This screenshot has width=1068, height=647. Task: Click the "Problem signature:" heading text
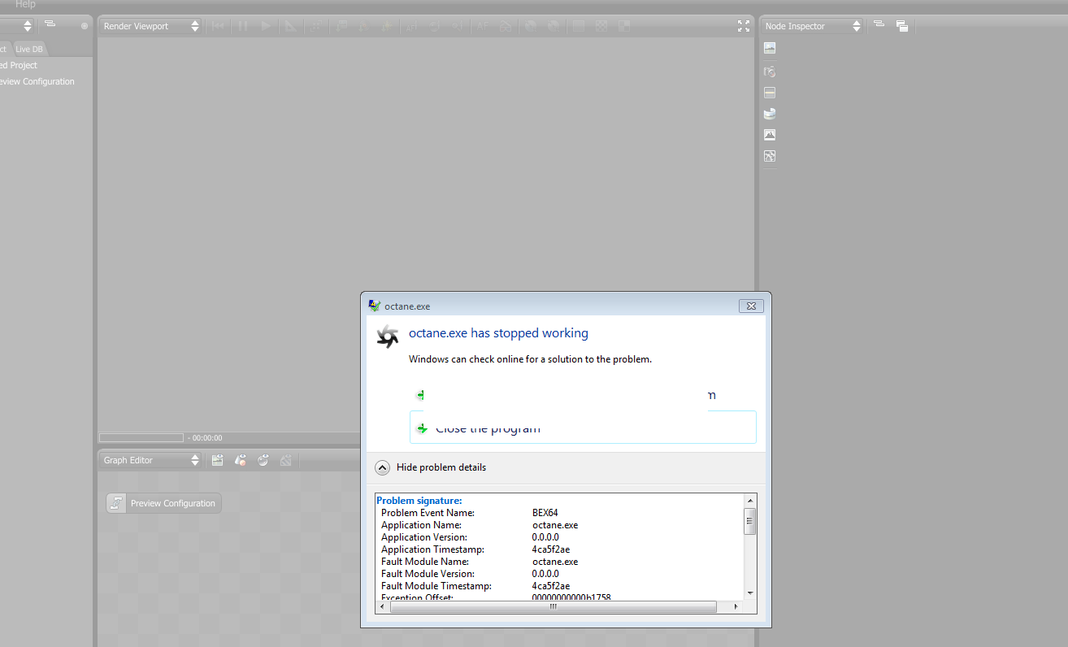[419, 501]
